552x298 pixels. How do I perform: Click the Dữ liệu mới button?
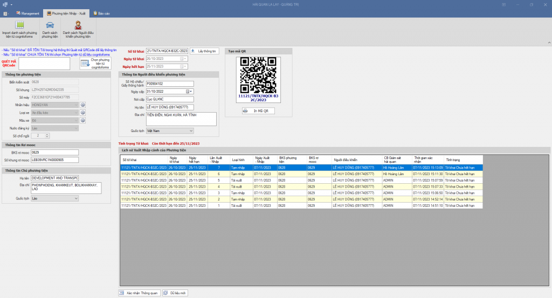(x=175, y=293)
